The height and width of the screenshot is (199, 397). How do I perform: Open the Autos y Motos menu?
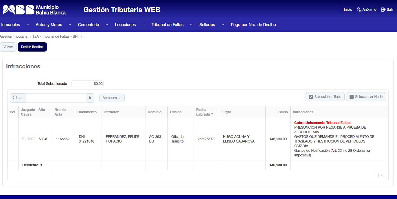pyautogui.click(x=49, y=25)
